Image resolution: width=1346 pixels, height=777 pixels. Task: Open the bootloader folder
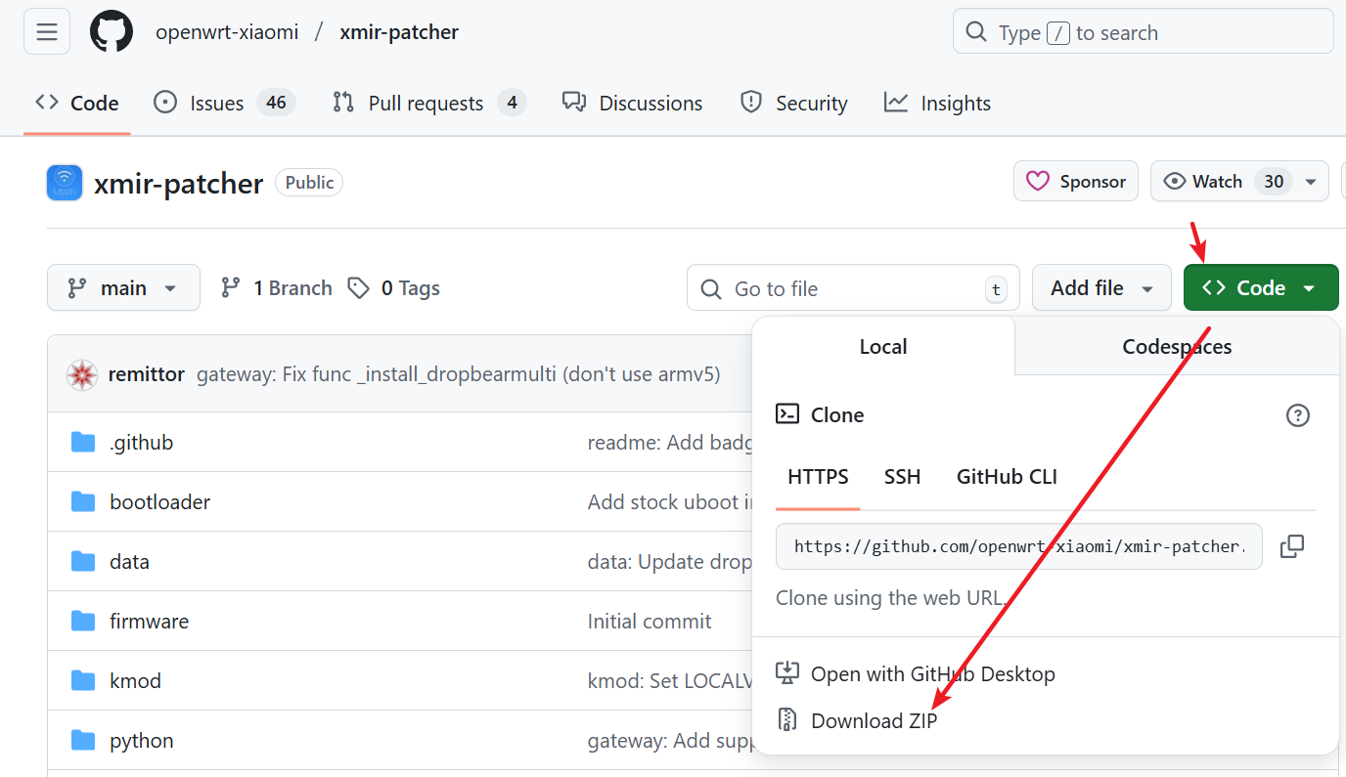160,502
